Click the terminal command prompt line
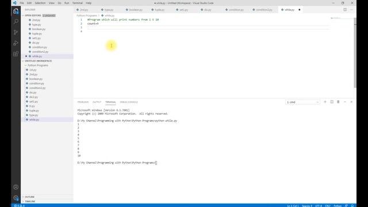The image size is (368, 207). 117,163
